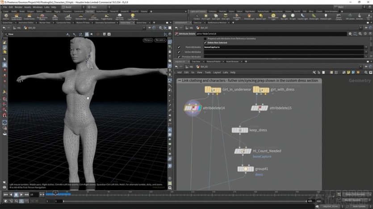The width and height of the screenshot is (373, 209).
Task: Click obj in viewport path bar
Action: [x=19, y=28]
